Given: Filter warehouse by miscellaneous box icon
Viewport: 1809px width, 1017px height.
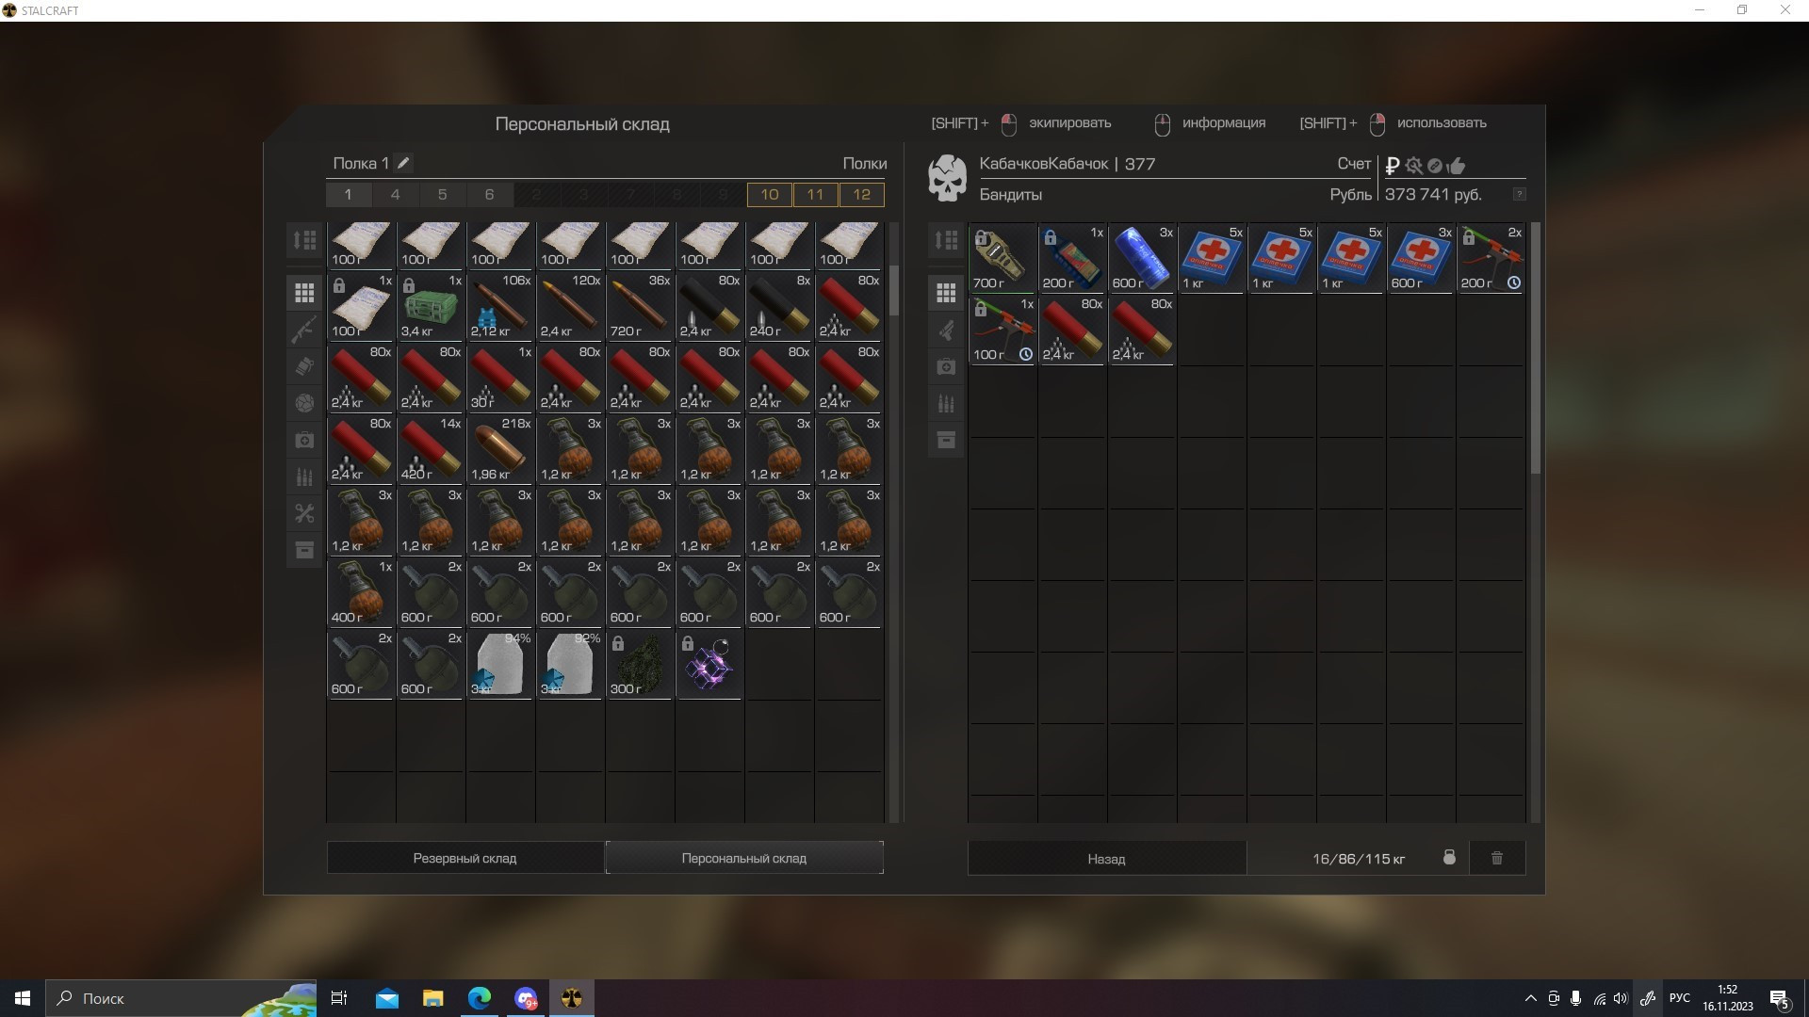Looking at the screenshot, I should click(304, 550).
